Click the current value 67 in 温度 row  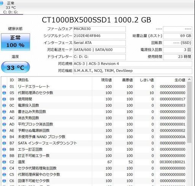pos(110,162)
